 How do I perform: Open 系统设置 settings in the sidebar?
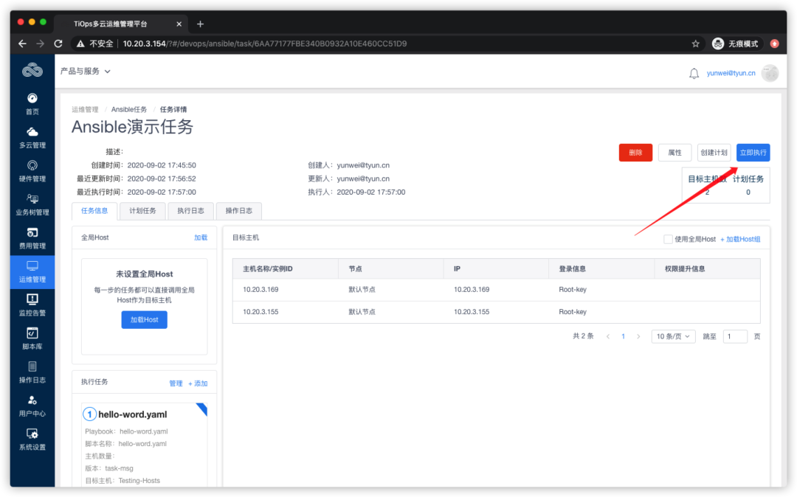(x=32, y=439)
